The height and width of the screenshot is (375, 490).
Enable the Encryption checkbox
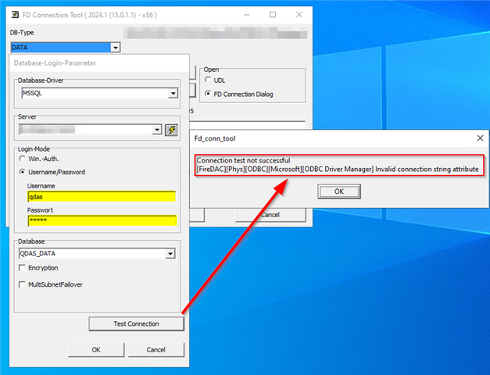[x=22, y=268]
